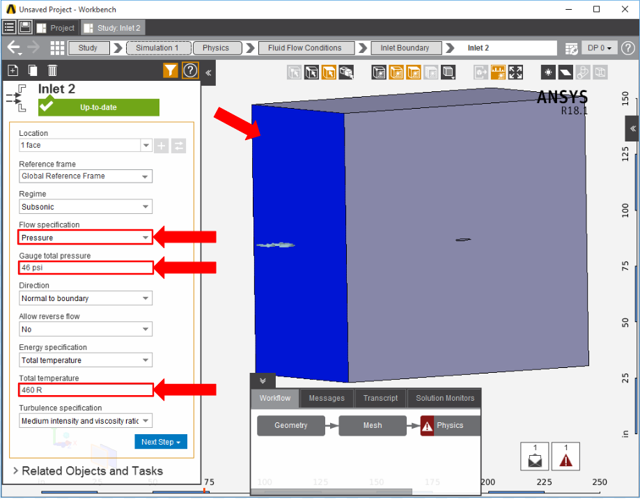The width and height of the screenshot is (640, 499).
Task: Open the design points table icon
Action: [571, 49]
